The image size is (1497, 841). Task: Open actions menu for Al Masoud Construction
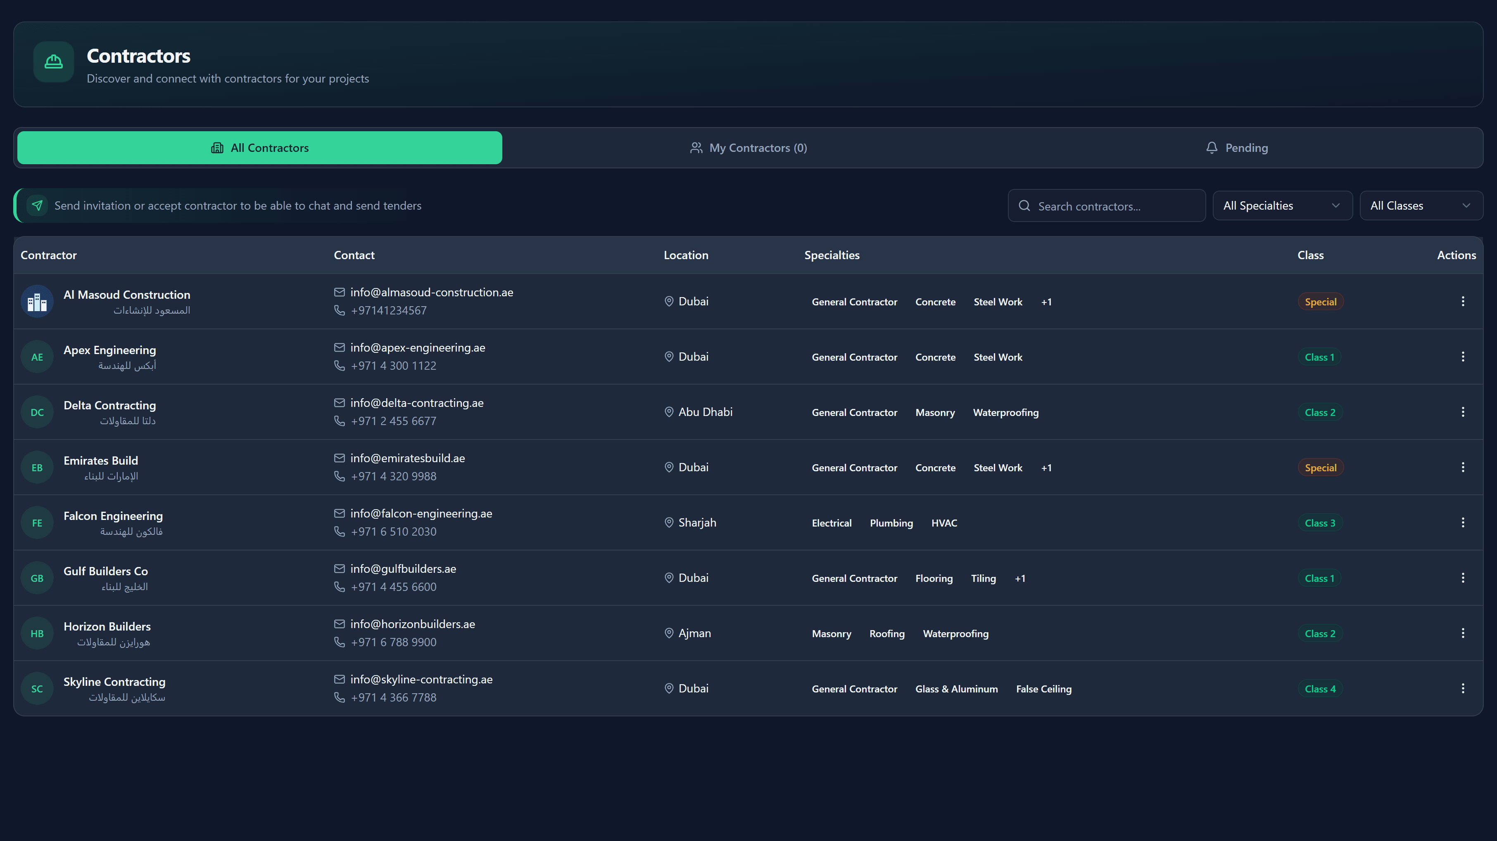[1463, 301]
